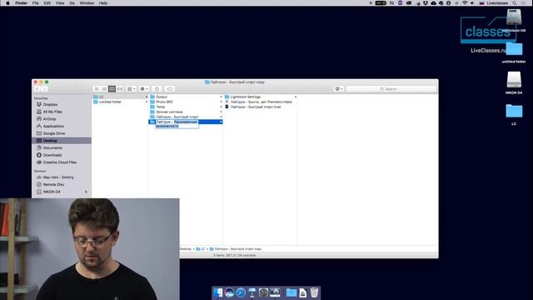
Task: Launch Siri from the Dock
Action: point(230,292)
